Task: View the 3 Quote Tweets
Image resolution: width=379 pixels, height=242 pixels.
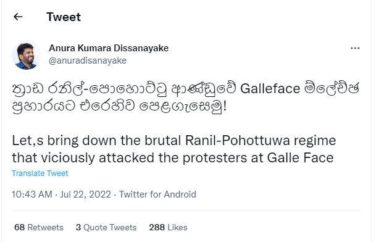Action: coord(106,227)
